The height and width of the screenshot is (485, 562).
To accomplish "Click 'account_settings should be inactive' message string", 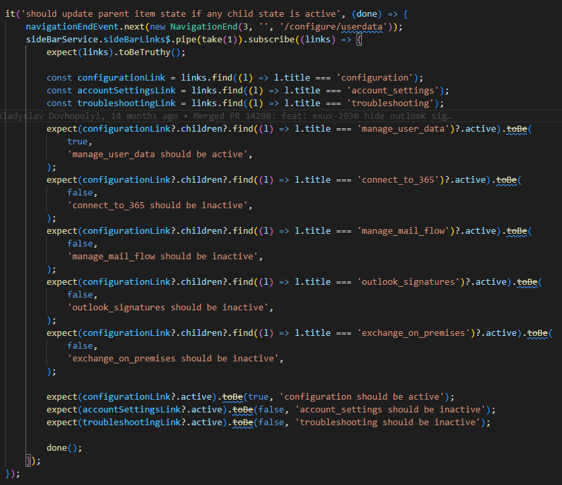I will click(390, 410).
